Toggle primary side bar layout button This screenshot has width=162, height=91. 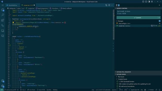[143, 2]
